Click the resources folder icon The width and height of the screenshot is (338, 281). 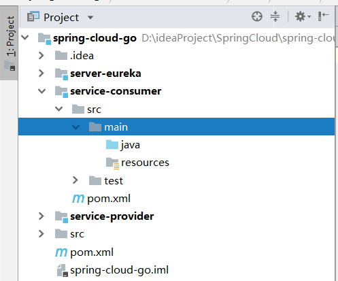[112, 163]
